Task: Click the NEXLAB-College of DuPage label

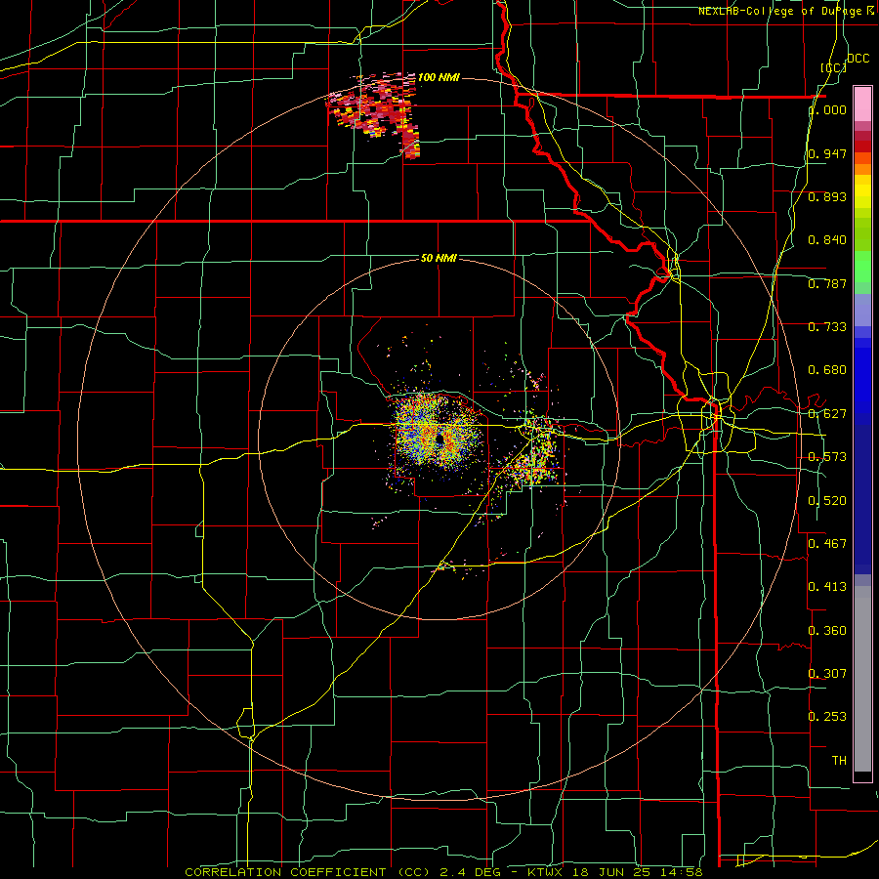Action: click(786, 11)
